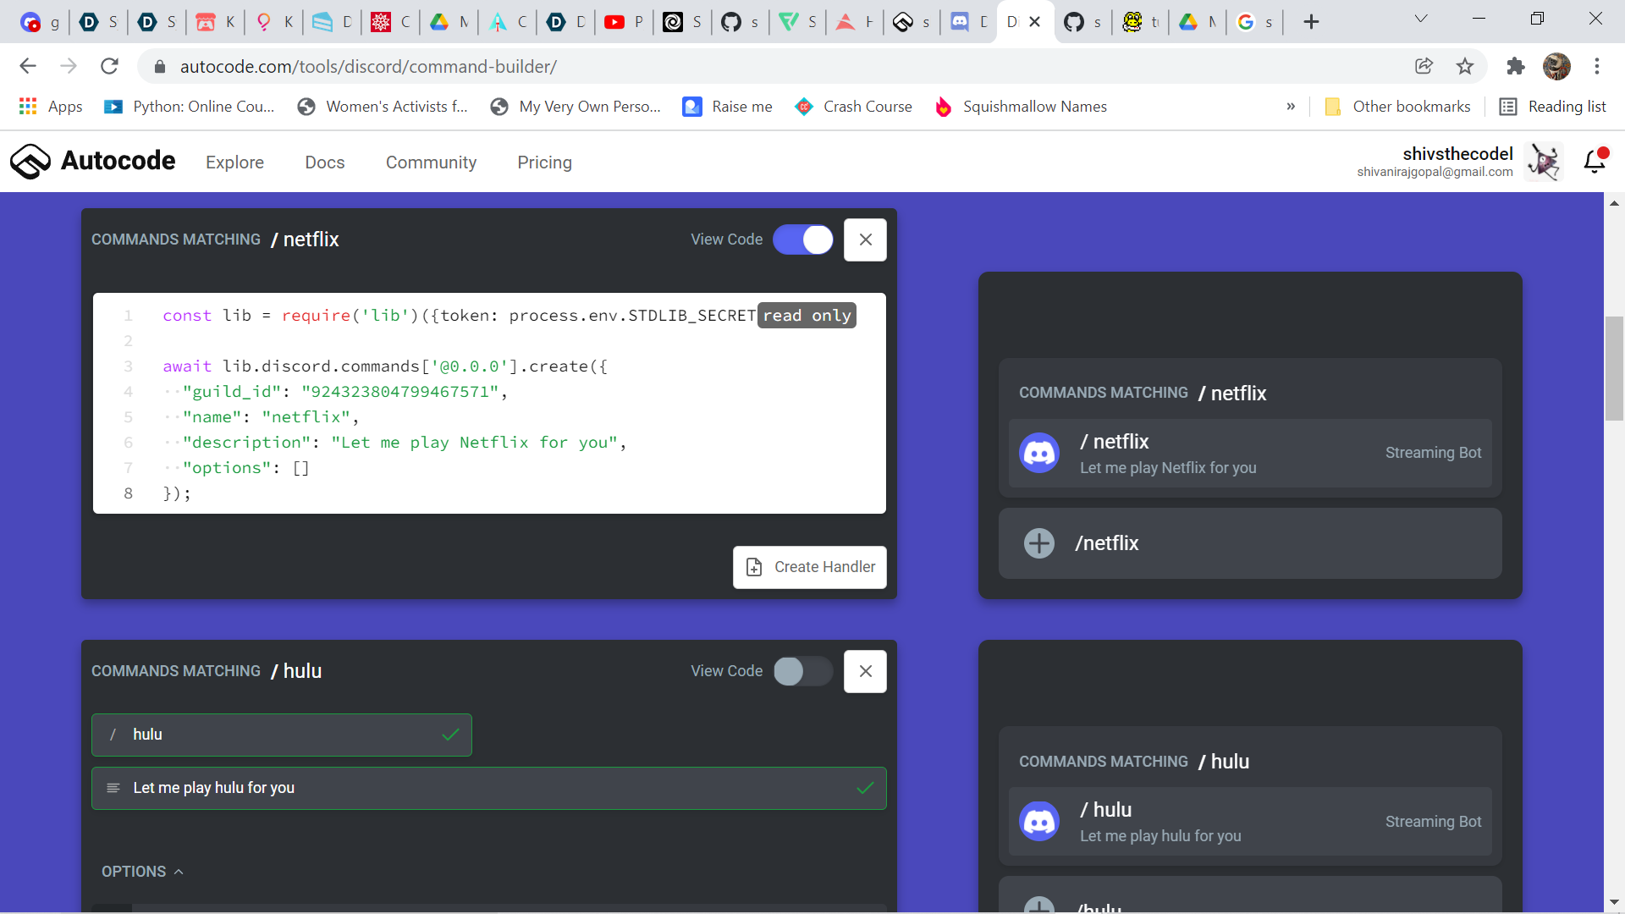
Task: Reload the page using the refresh icon
Action: (109, 66)
